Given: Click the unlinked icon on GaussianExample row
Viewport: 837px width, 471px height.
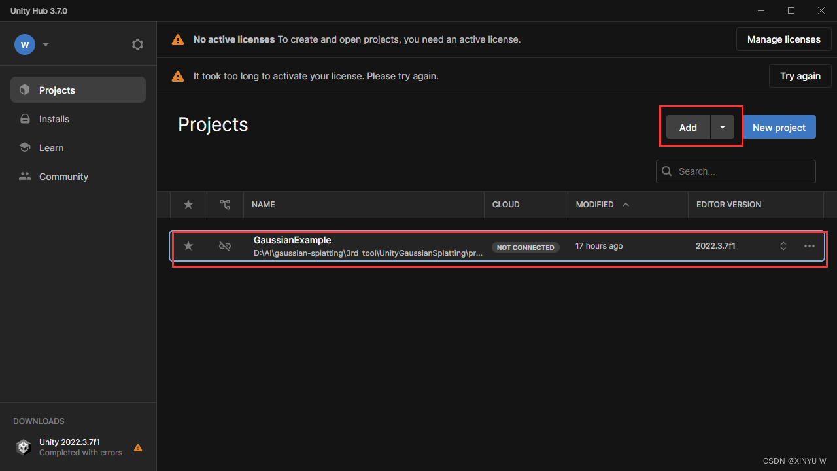Looking at the screenshot, I should (x=225, y=246).
